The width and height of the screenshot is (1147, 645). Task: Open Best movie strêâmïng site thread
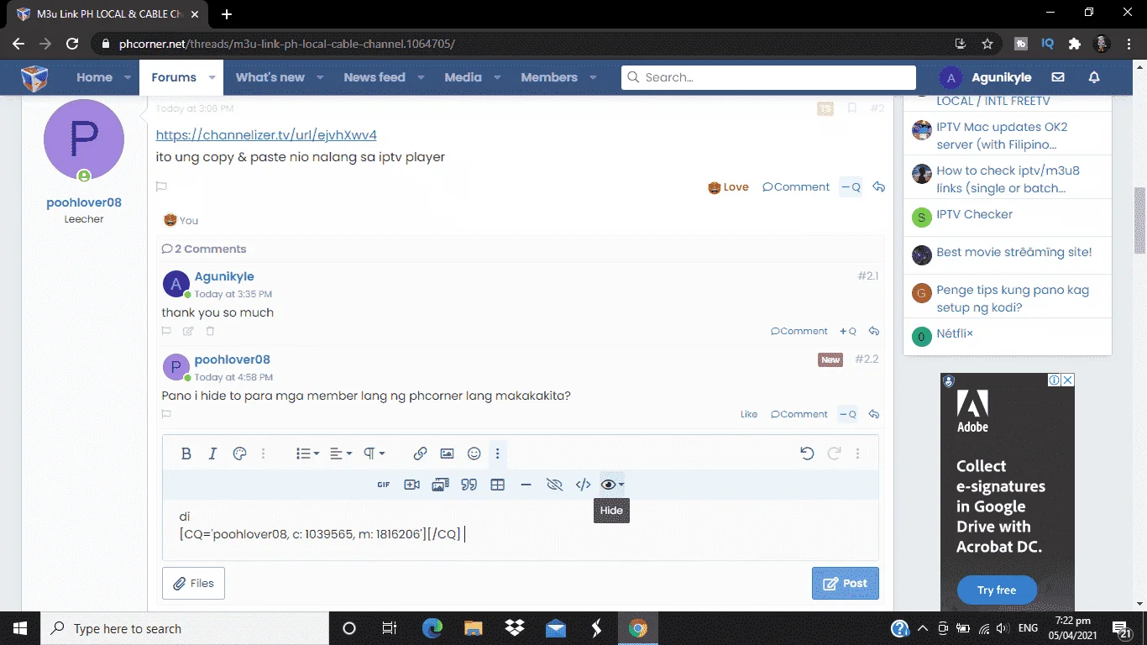coord(1014,252)
